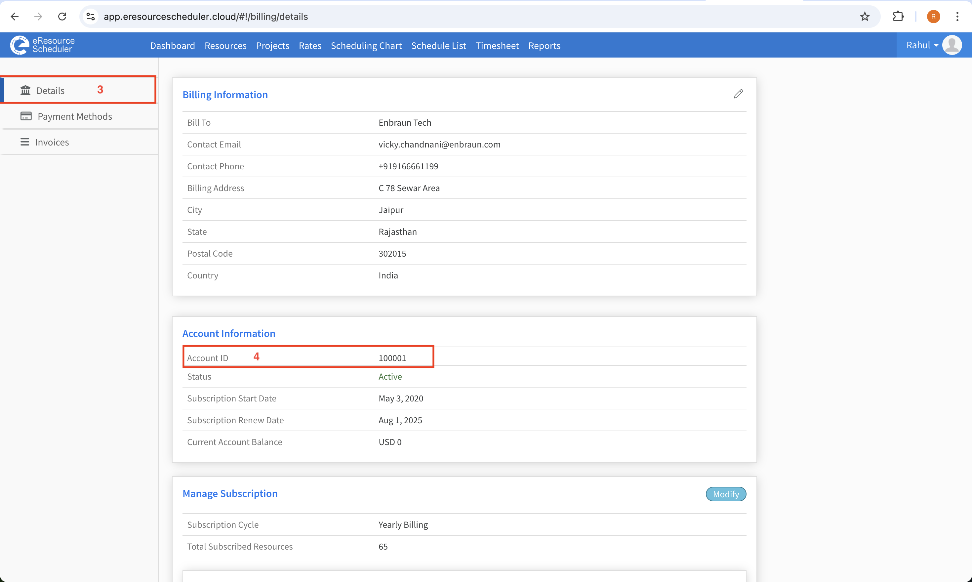Click the Country value India

coord(388,275)
